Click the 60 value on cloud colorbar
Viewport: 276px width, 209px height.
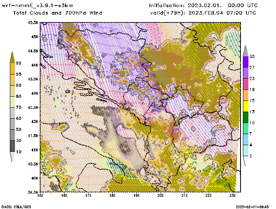(x=19, y=118)
